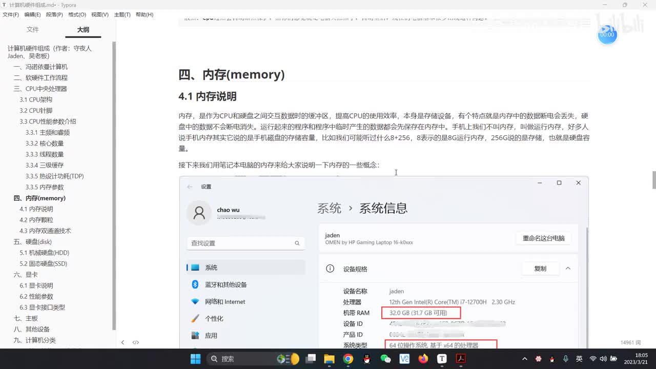This screenshot has width=656, height=369.
Task: Go to outline item 5.2 固态硬盘(SSD)
Action: pyautogui.click(x=44, y=264)
